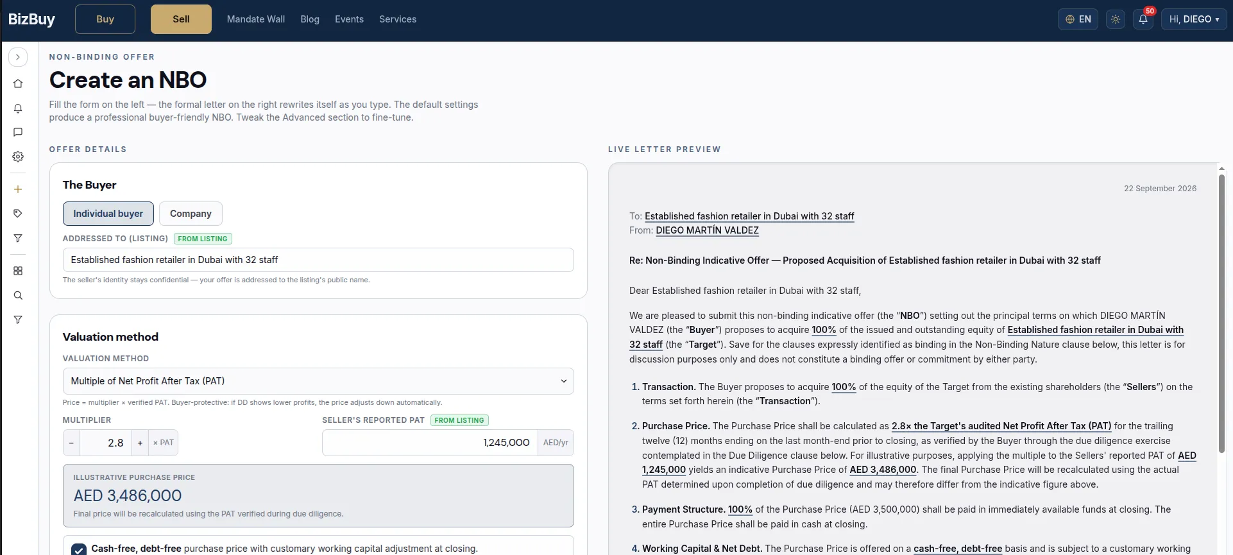Screen dimensions: 1233x555
Task: Click the 'AED/yr' unit label
Action: [x=556, y=443]
